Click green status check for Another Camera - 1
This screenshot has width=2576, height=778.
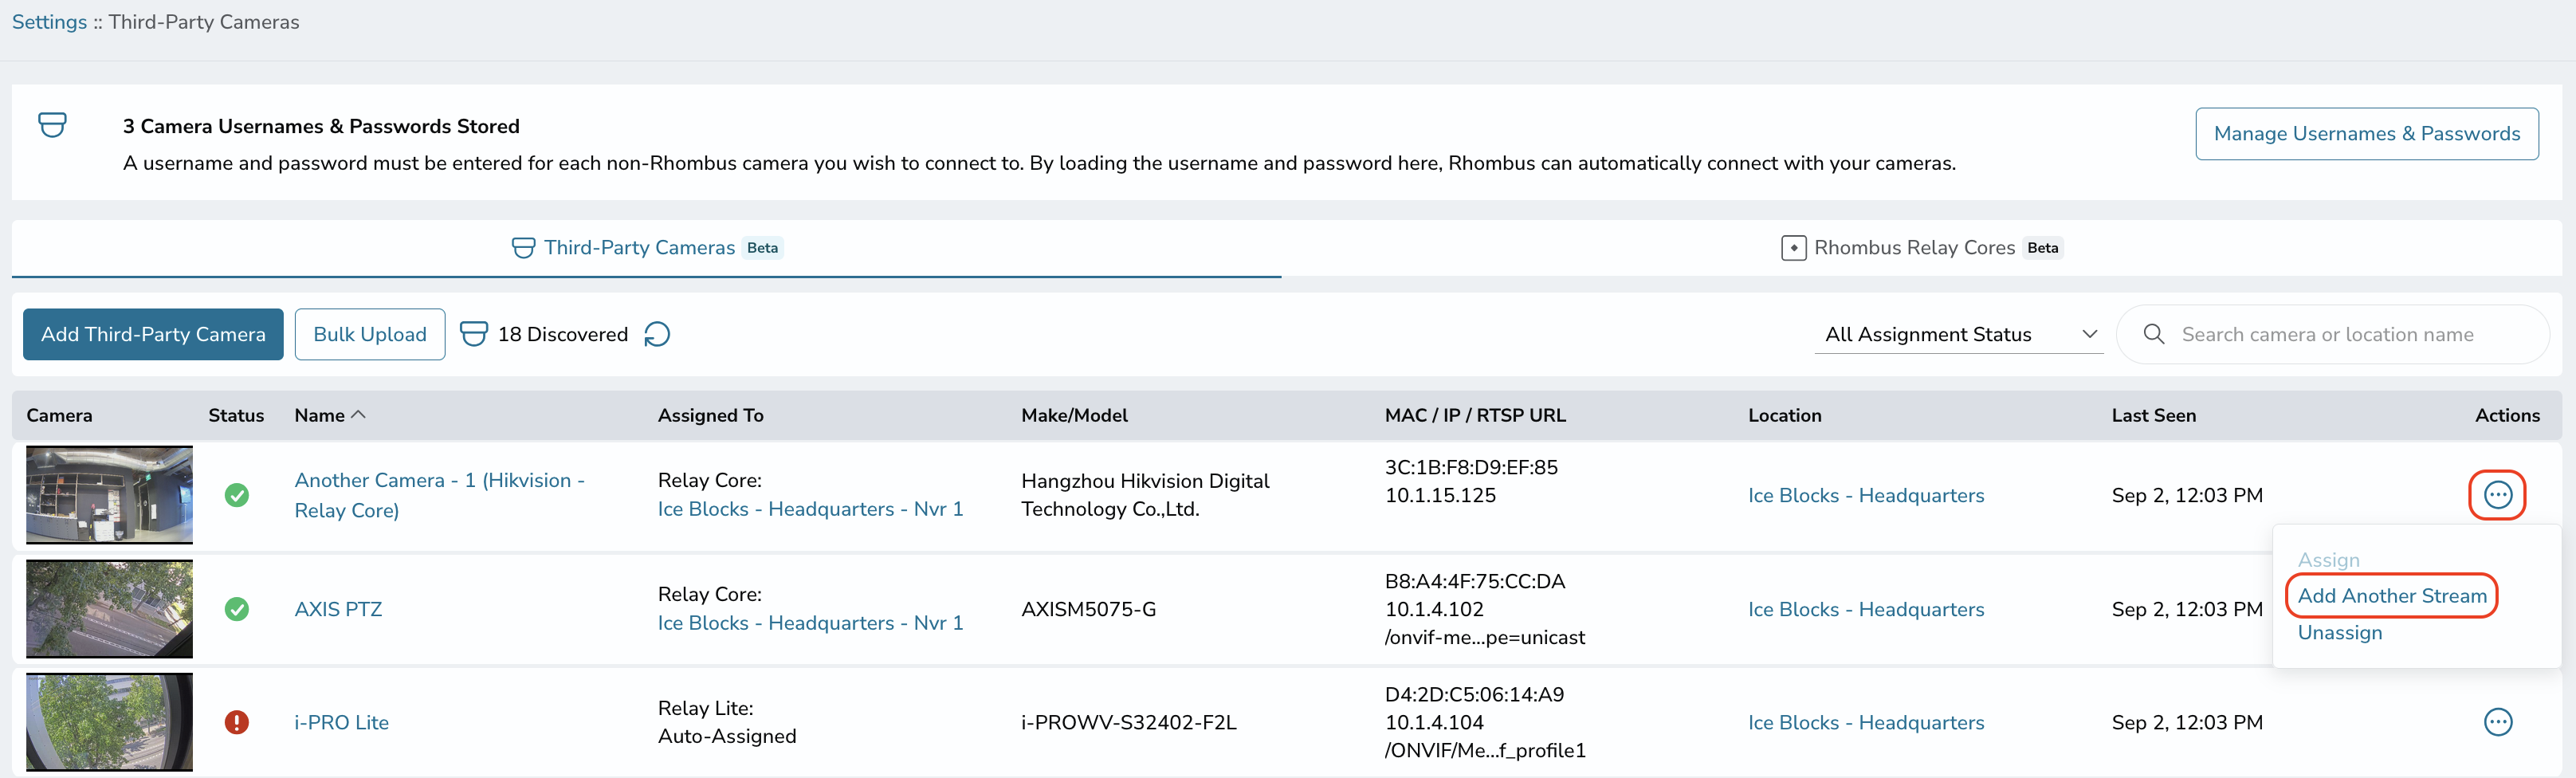237,495
